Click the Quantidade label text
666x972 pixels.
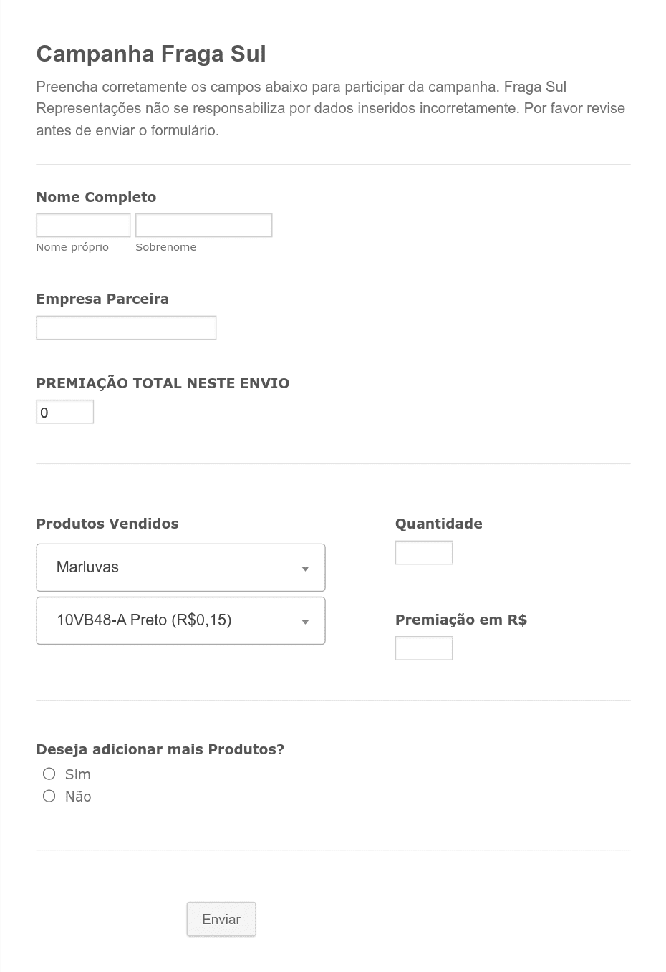(439, 524)
